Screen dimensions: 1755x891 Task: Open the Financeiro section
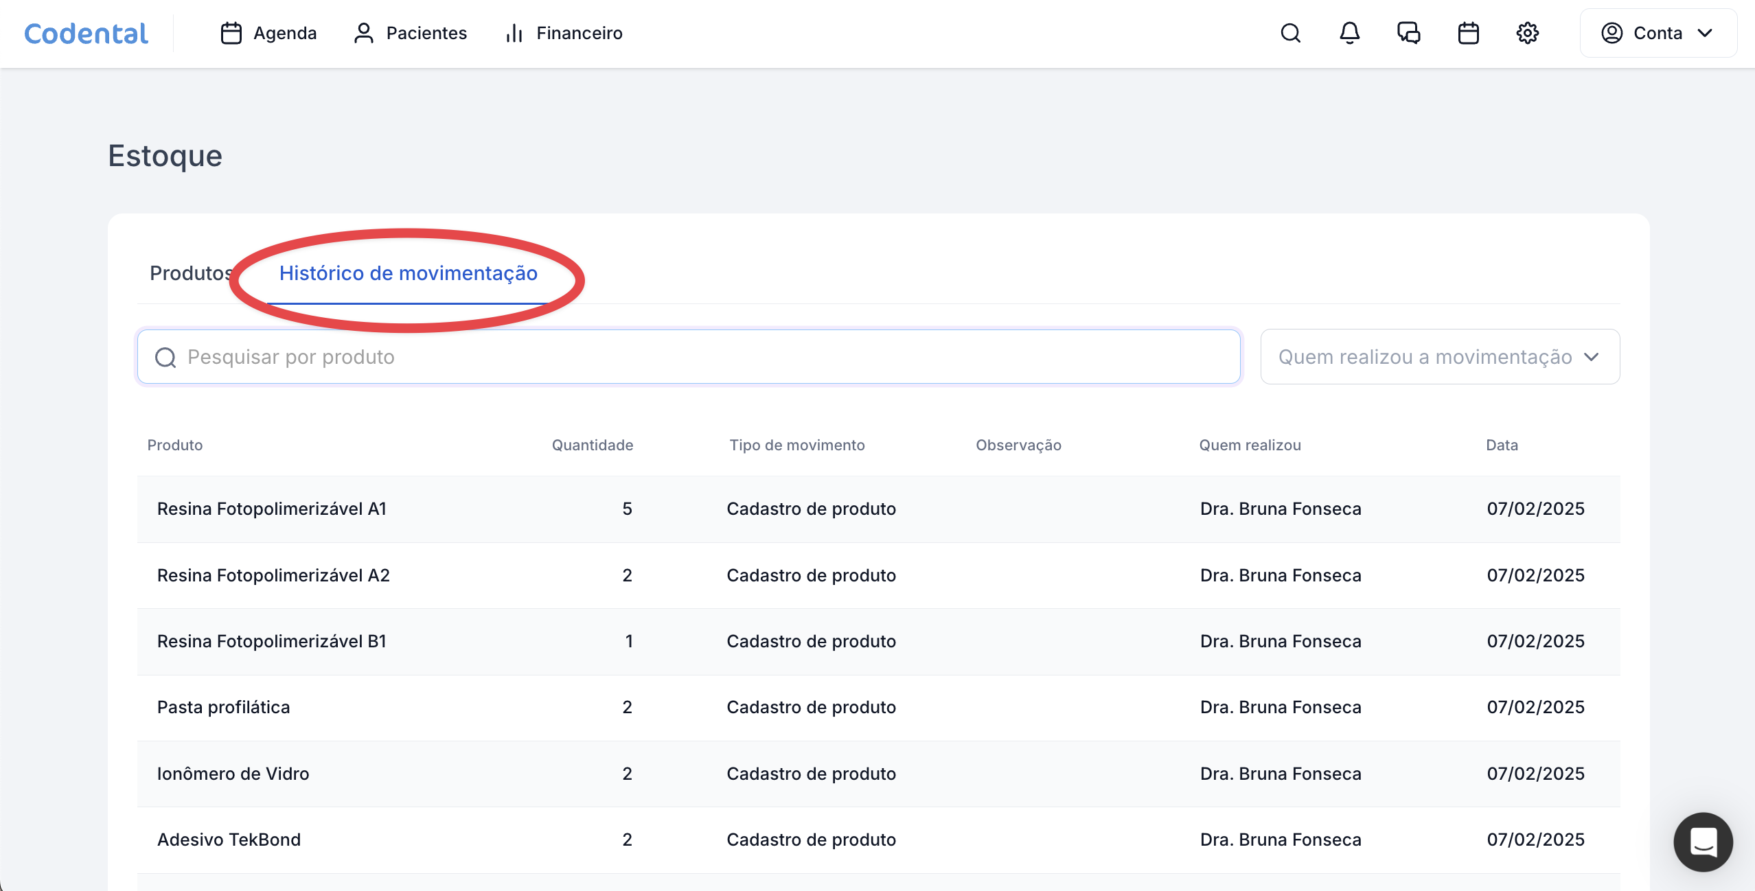(563, 33)
